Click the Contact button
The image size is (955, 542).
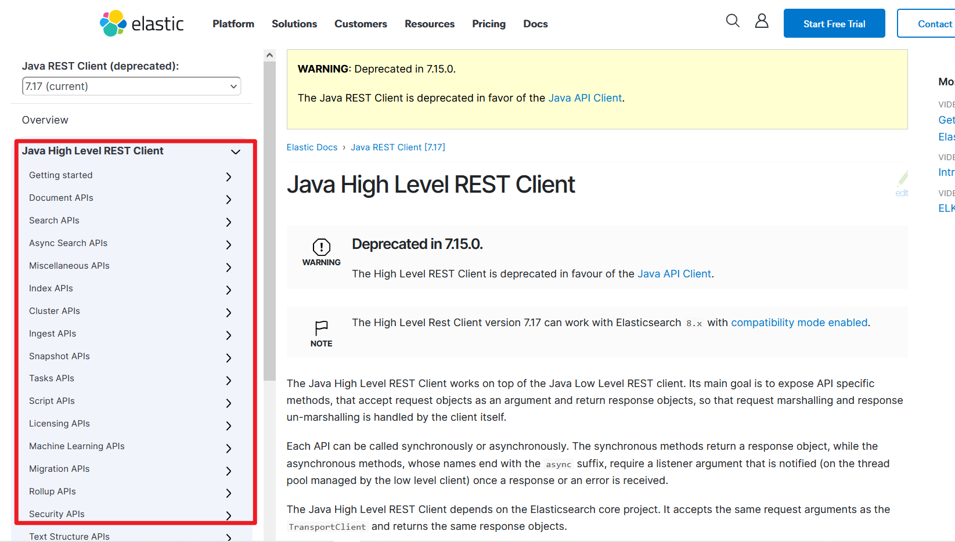tap(927, 23)
